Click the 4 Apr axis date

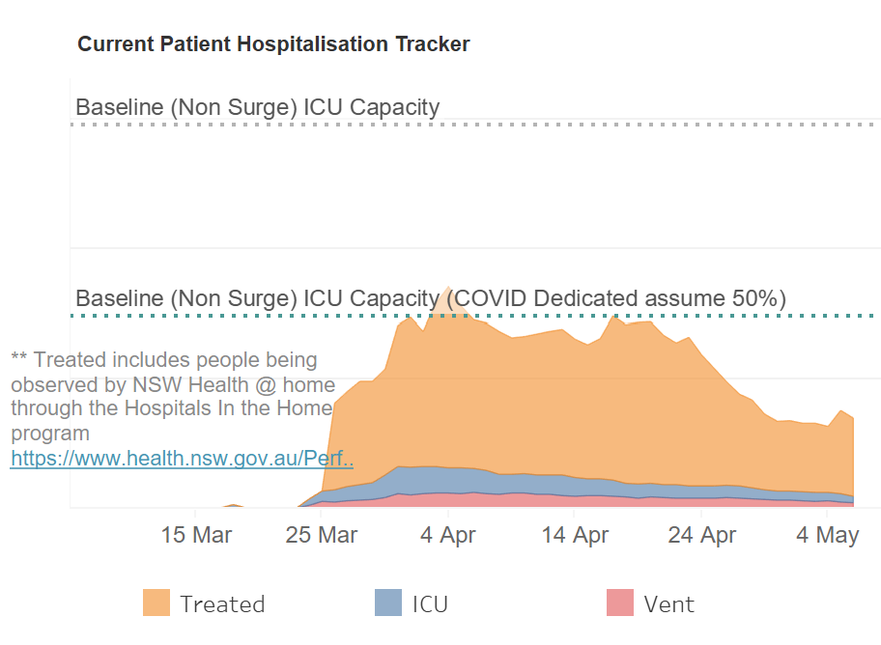(x=448, y=535)
